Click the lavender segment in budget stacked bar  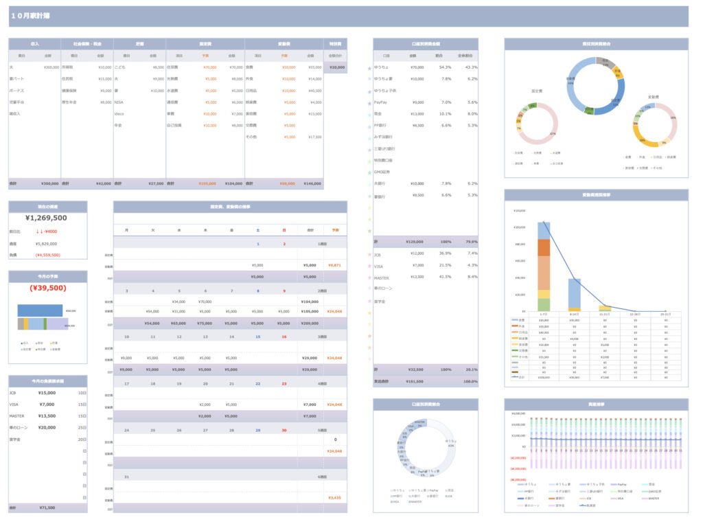(56, 324)
